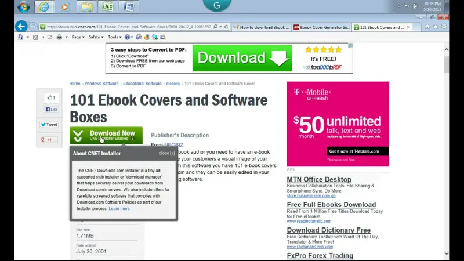Click the Print icon in the command bar
This screenshot has width=464, height=261.
59,37
